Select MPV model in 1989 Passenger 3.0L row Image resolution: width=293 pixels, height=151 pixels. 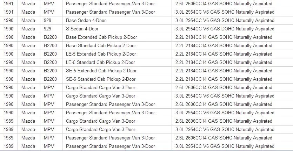pyautogui.click(x=51, y=146)
